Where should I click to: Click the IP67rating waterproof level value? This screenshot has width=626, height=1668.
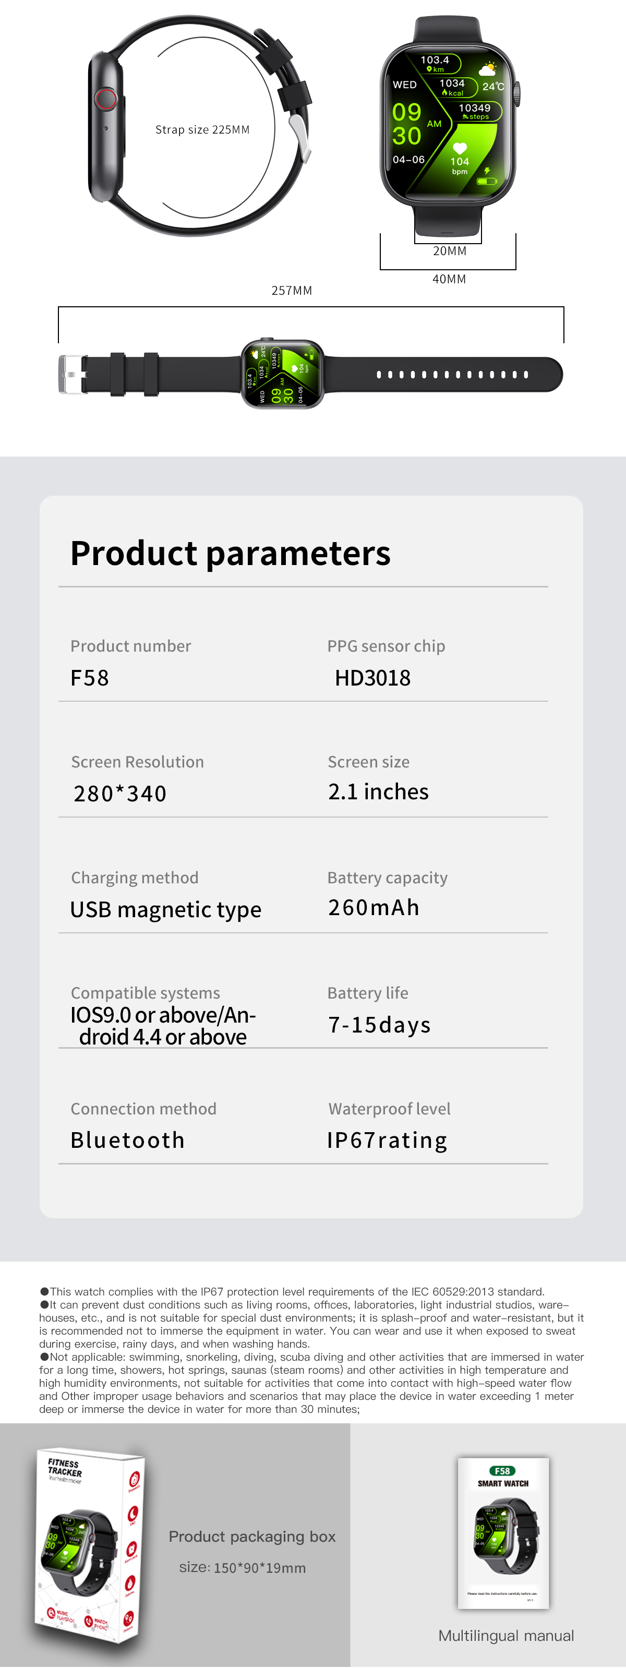point(387,1139)
